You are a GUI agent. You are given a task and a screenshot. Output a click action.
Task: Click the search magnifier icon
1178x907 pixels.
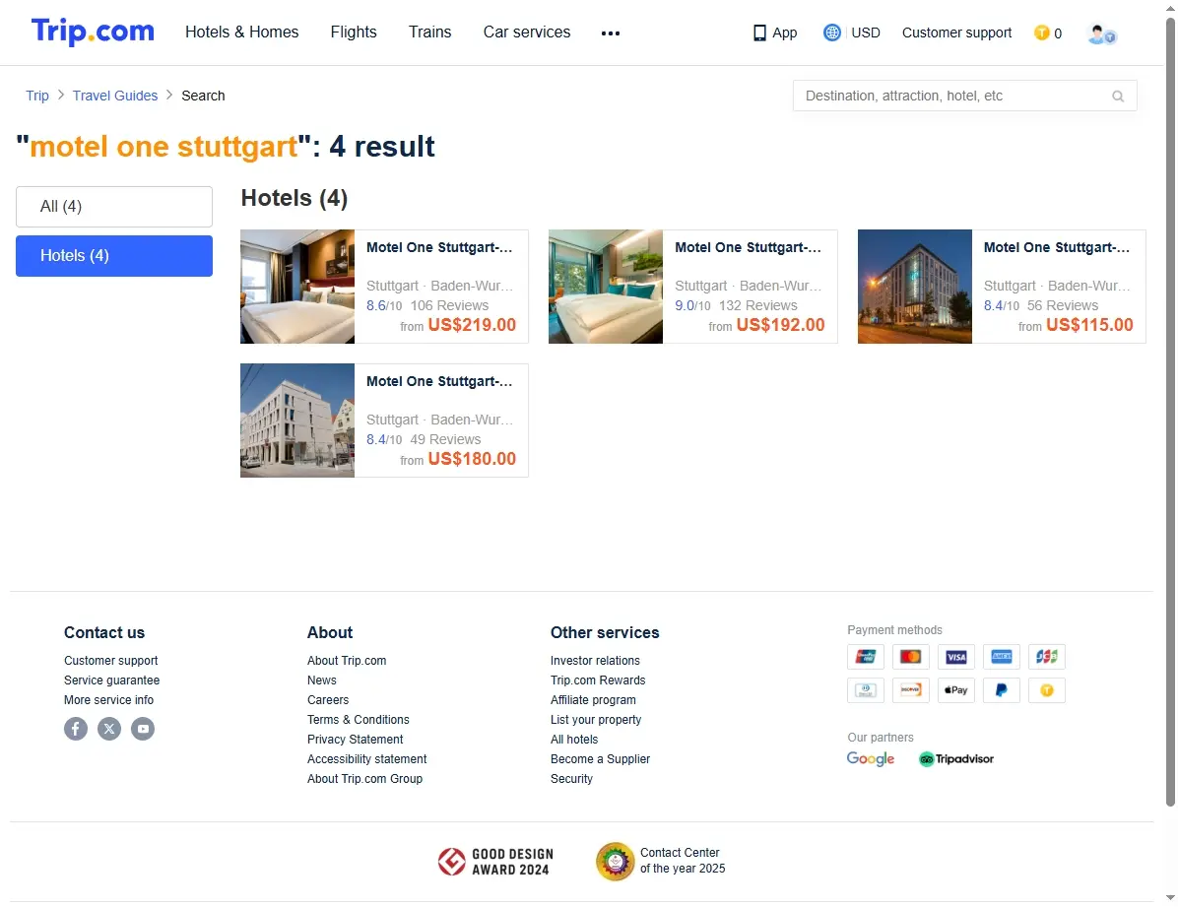[1118, 97]
